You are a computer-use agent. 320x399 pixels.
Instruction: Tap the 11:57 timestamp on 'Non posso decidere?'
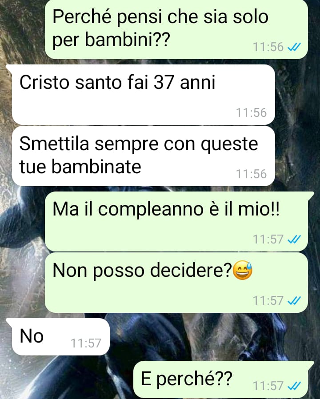(x=268, y=301)
